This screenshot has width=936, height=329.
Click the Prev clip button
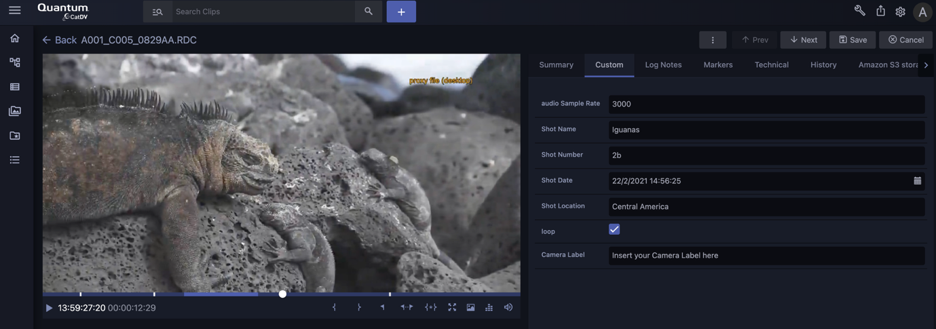pos(755,40)
